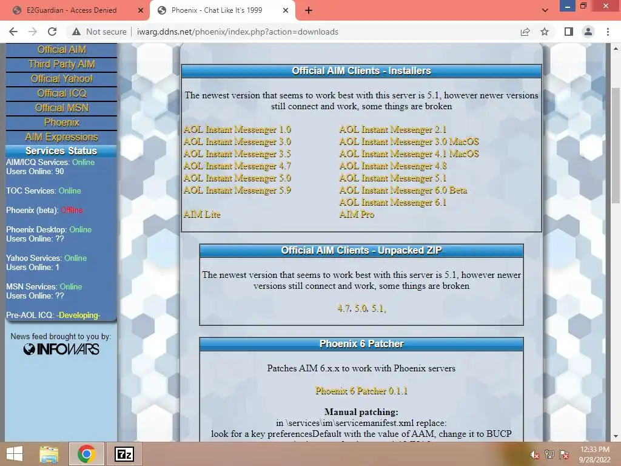Open the Phoenix sidebar menu item
This screenshot has width=621, height=466.
[61, 123]
